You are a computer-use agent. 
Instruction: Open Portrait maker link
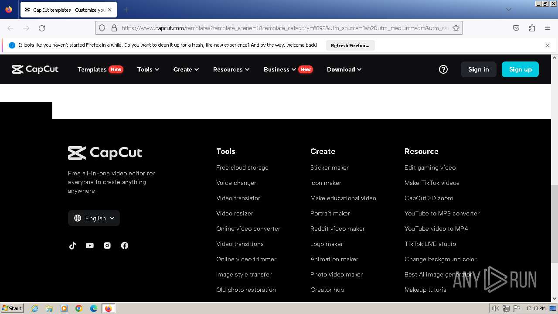[330, 213]
